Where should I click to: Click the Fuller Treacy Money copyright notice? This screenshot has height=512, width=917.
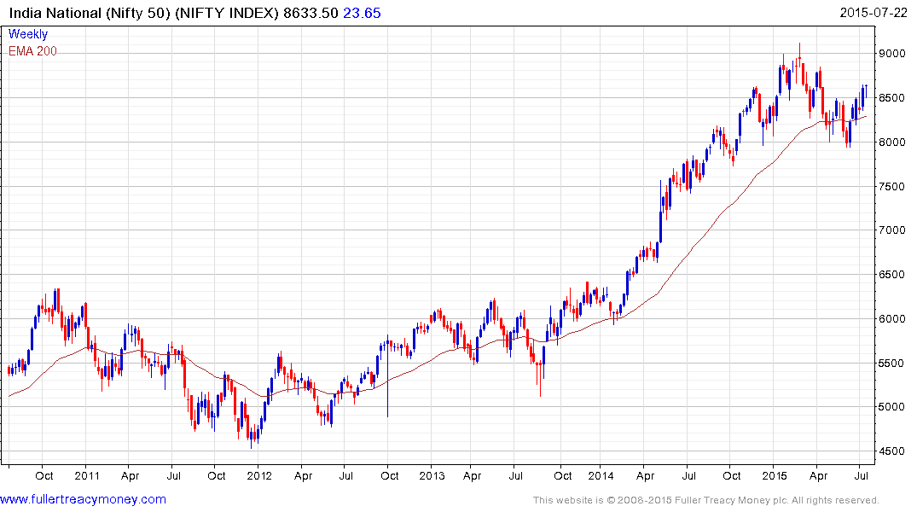705,500
